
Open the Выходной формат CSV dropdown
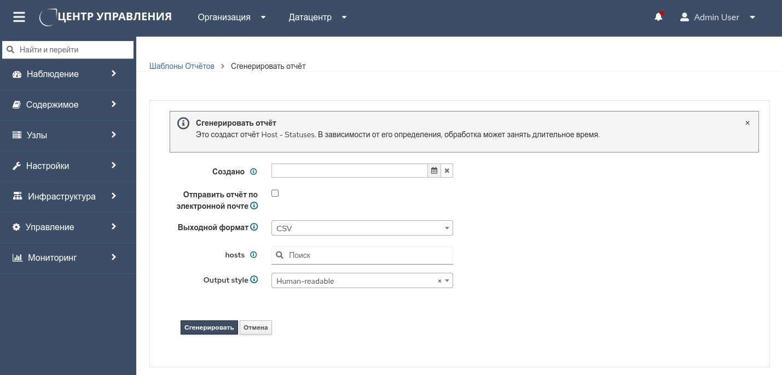click(362, 228)
